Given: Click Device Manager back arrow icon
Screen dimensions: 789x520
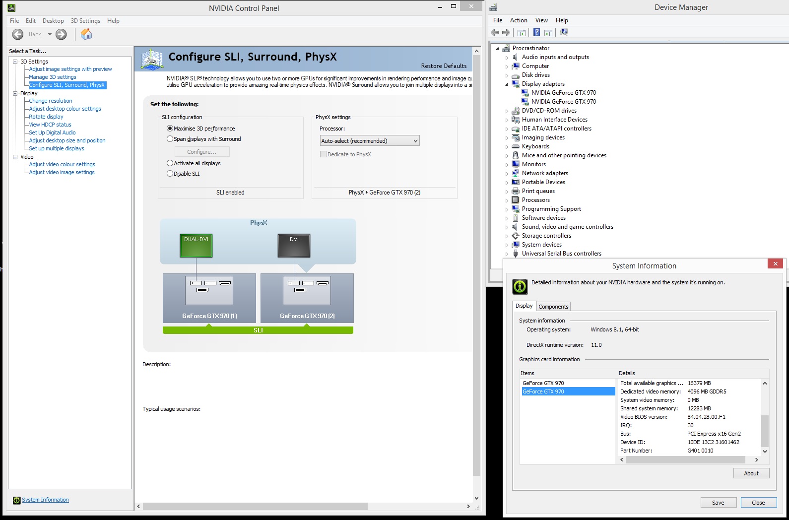Looking at the screenshot, I should click(x=495, y=33).
